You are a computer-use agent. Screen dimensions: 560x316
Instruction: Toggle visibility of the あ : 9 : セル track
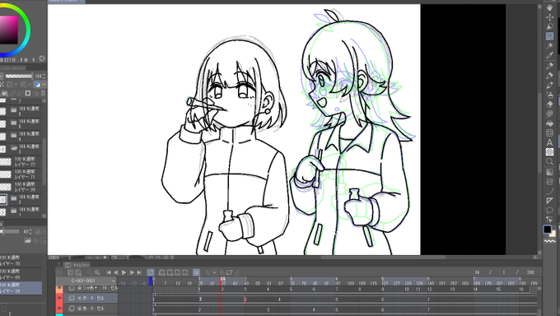click(x=59, y=308)
